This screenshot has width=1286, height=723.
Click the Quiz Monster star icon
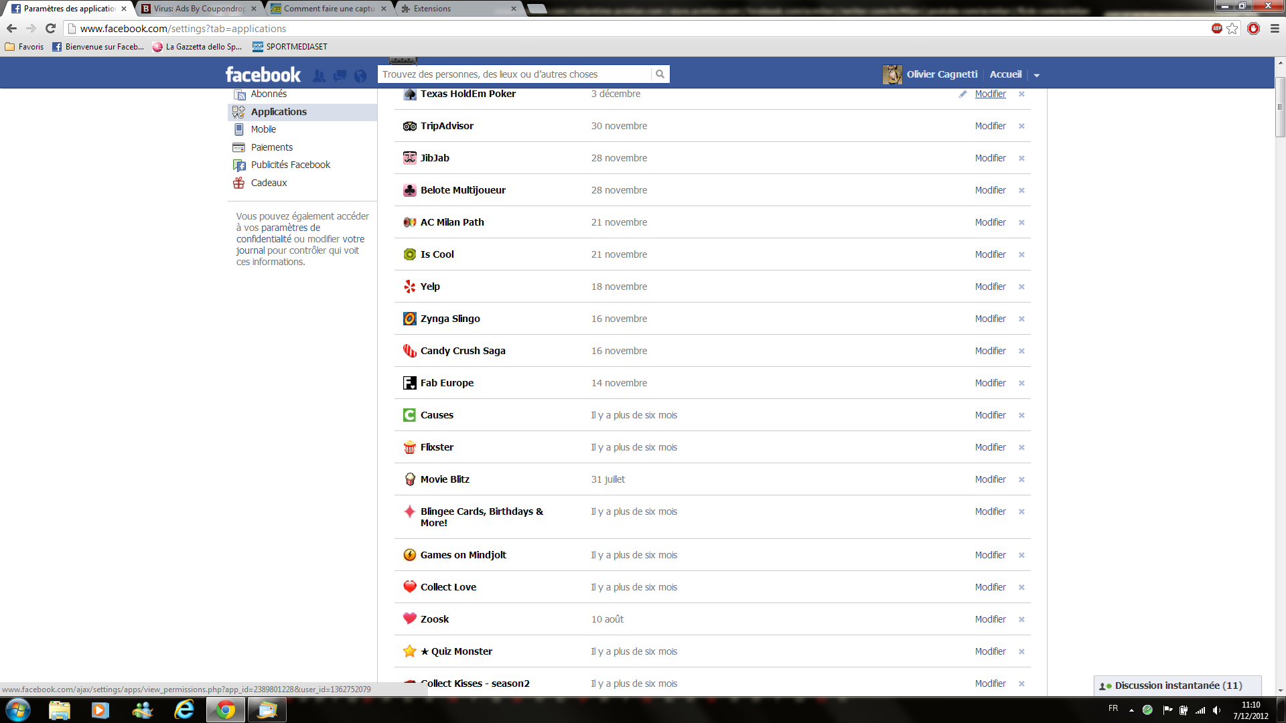click(409, 651)
